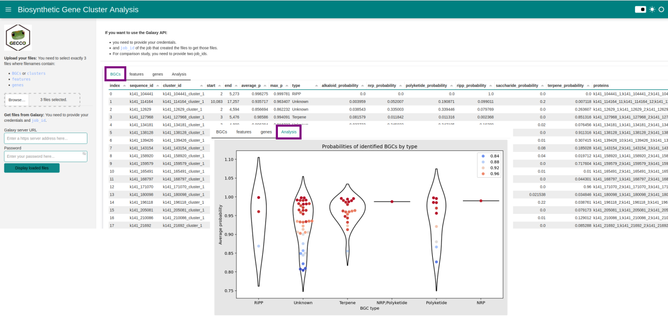The image size is (668, 320).
Task: Sort by terpene_probability column arrow
Action: point(588,86)
